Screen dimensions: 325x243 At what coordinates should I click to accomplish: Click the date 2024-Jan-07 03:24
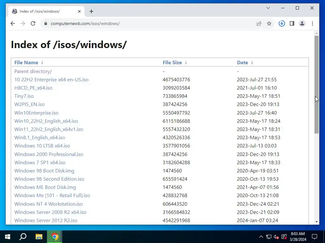coord(257,221)
